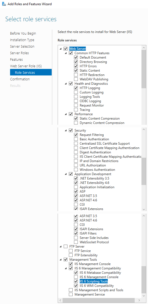The width and height of the screenshot is (148, 304).
Task: Open the Server Roles wizard step
Action: [19, 53]
